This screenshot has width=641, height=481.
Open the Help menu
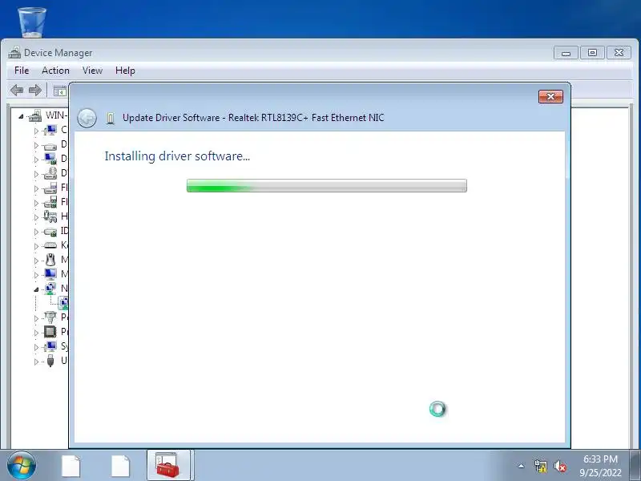[x=125, y=71]
